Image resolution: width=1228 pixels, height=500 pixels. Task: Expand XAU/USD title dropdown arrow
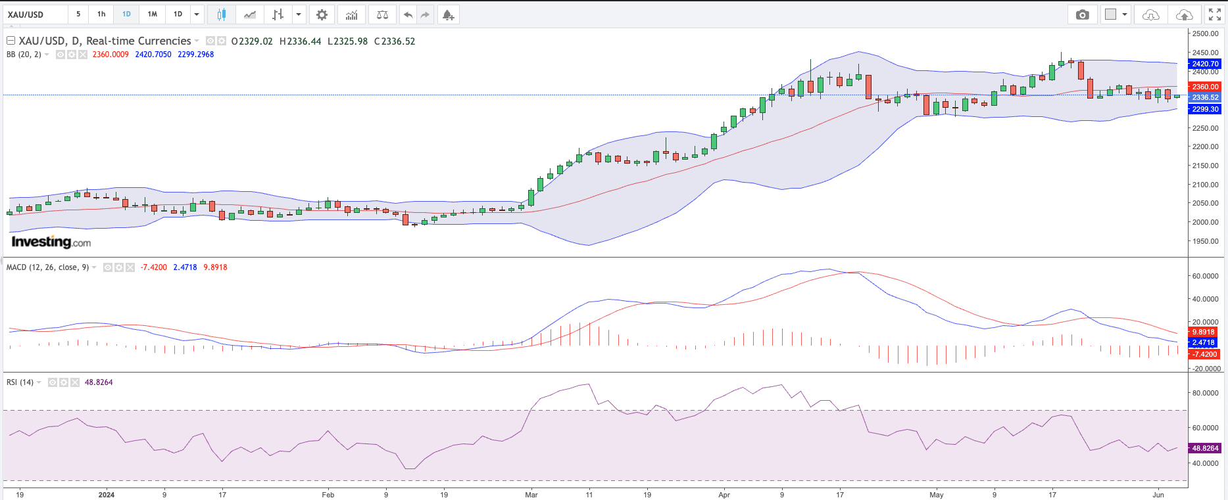(x=197, y=41)
